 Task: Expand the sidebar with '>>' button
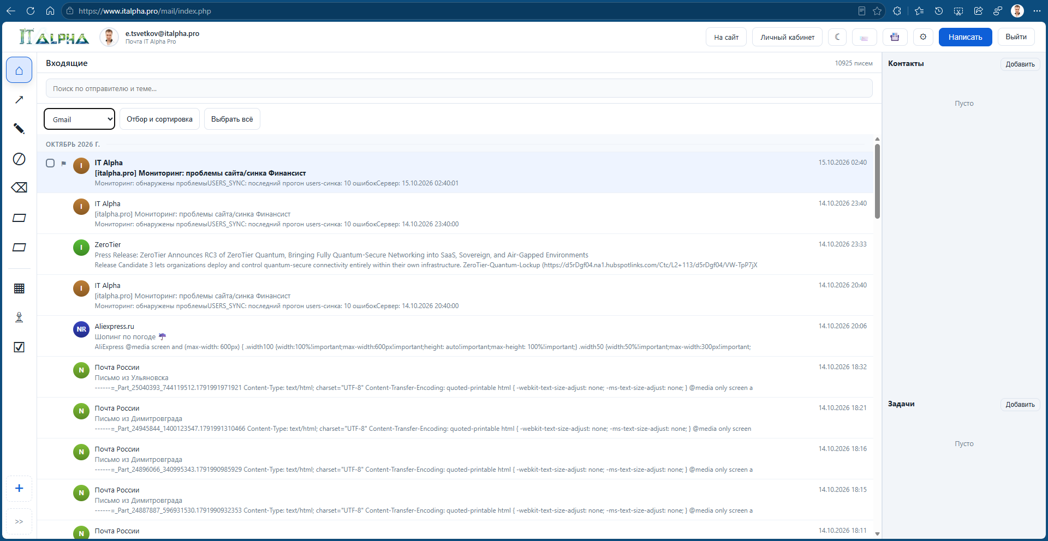(19, 522)
